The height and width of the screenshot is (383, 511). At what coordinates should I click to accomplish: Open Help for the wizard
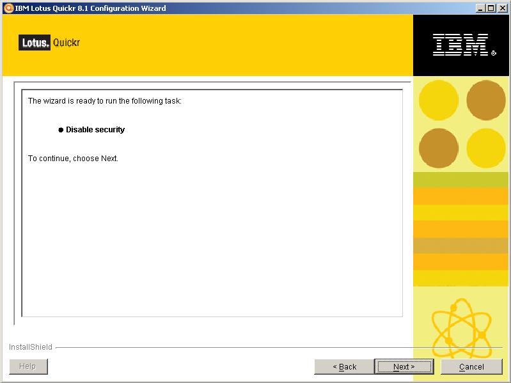pyautogui.click(x=28, y=366)
